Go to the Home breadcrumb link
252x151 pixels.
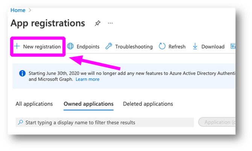tap(18, 11)
